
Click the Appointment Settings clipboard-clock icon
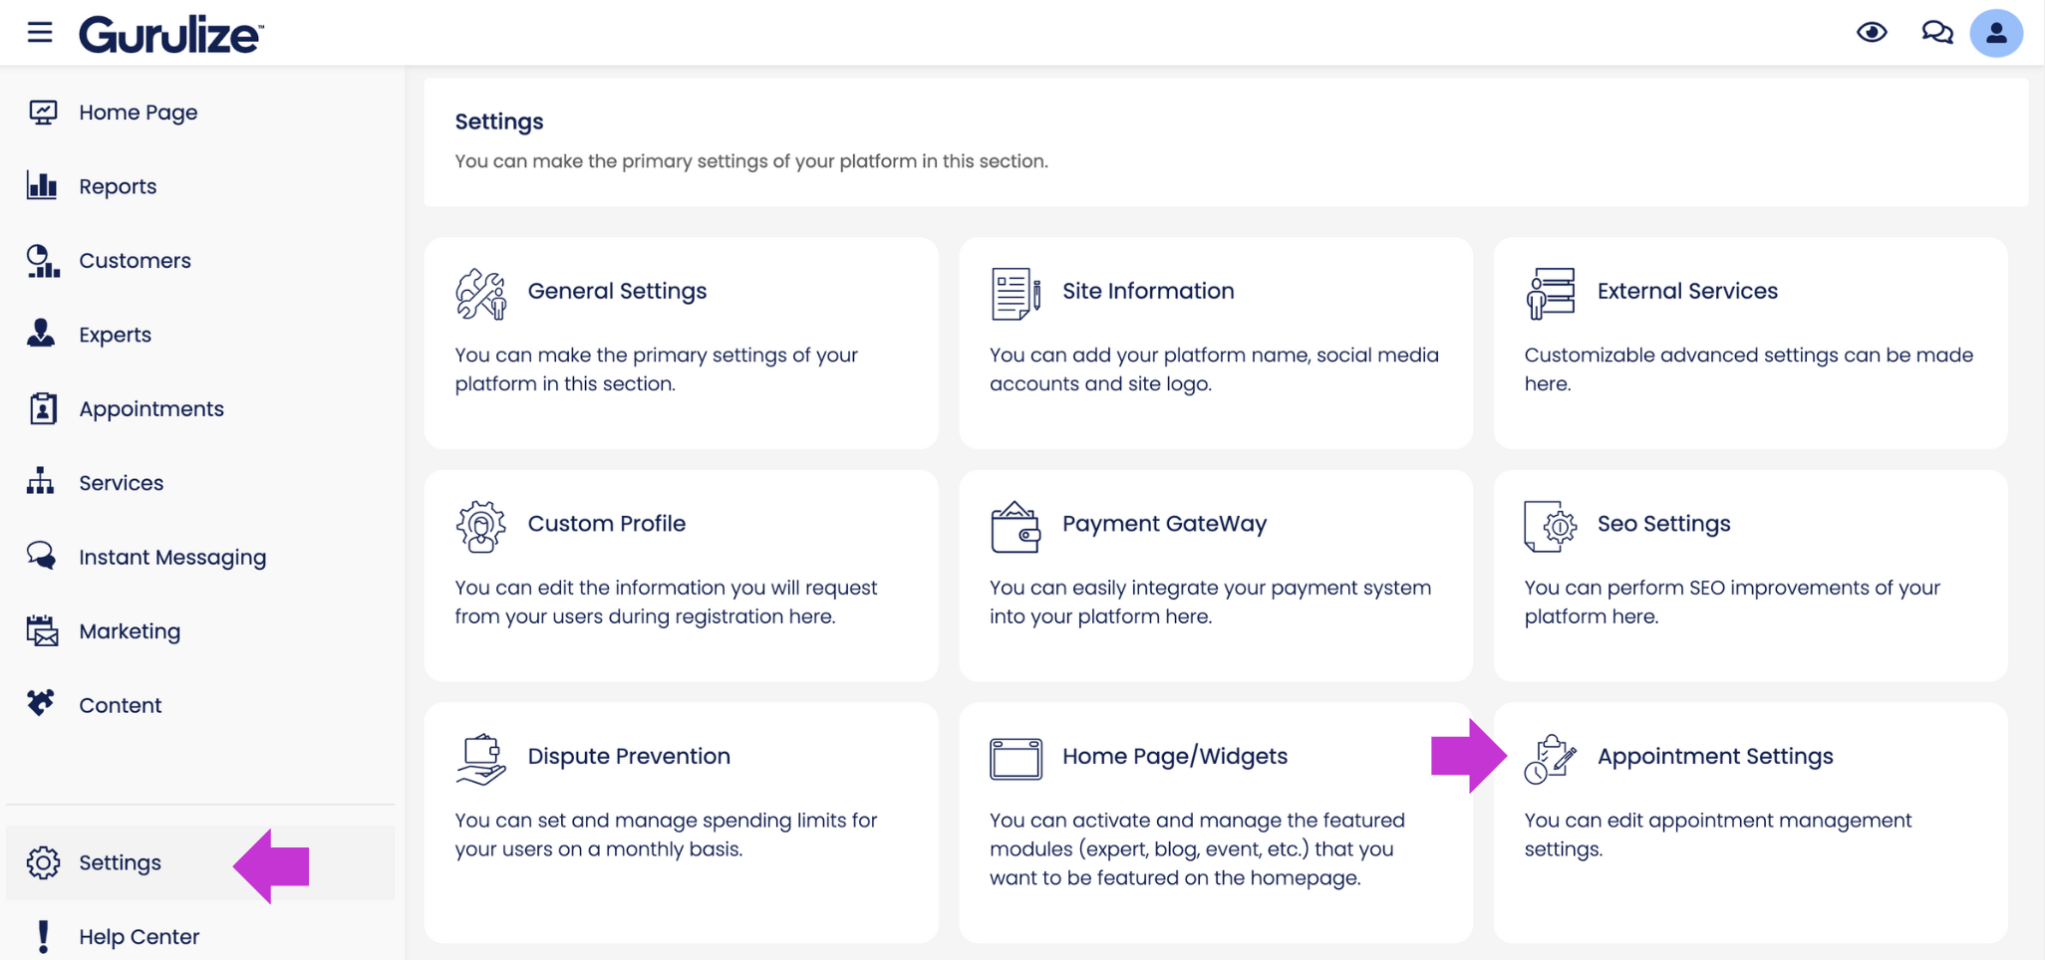click(1551, 760)
